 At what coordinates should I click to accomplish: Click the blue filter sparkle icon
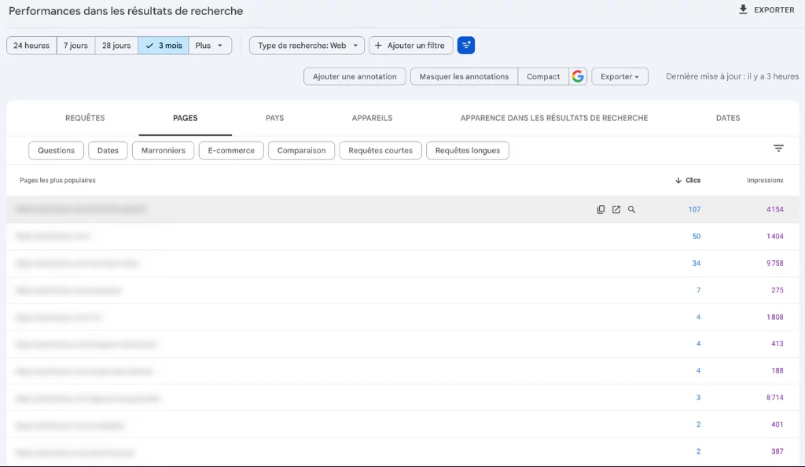[x=466, y=46]
